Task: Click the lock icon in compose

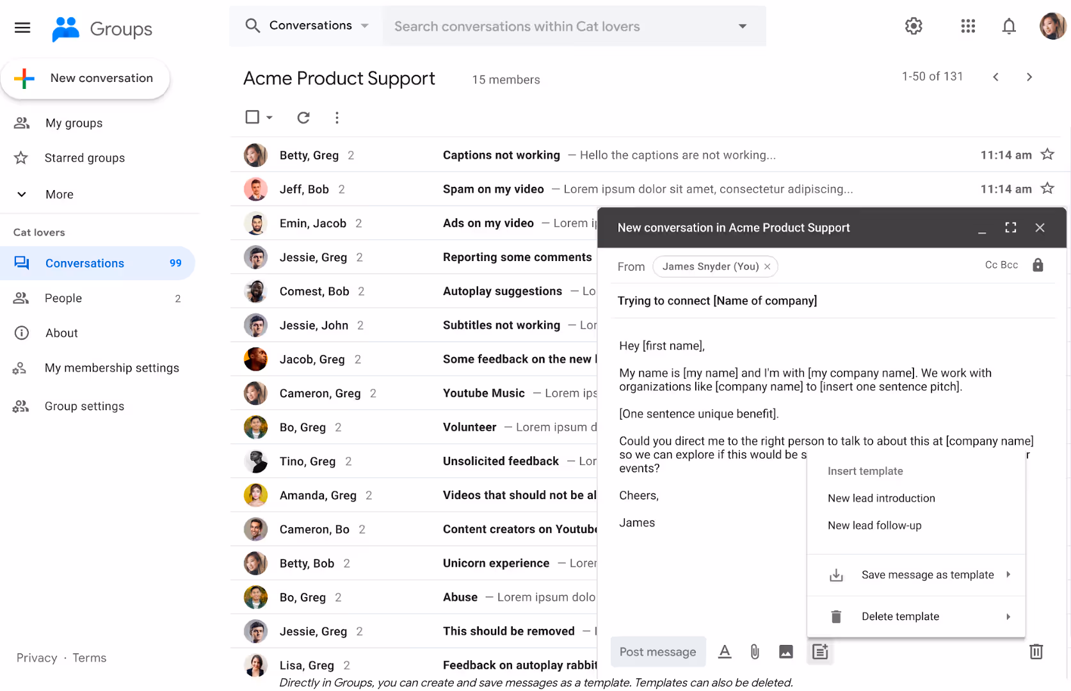Action: (x=1038, y=265)
